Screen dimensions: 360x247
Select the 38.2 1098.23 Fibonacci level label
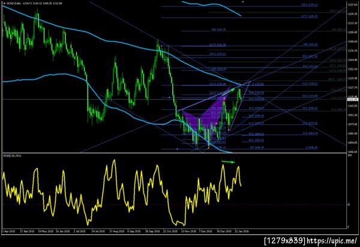[x=310, y=108]
